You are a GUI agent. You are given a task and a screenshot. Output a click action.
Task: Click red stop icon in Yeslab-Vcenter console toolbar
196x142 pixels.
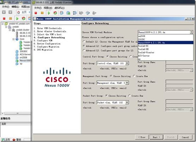(36, 13)
